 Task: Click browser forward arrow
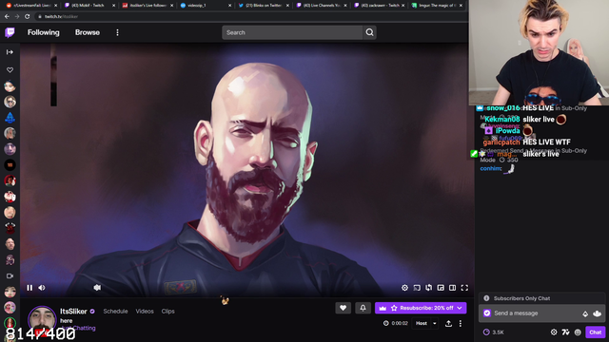(x=17, y=17)
